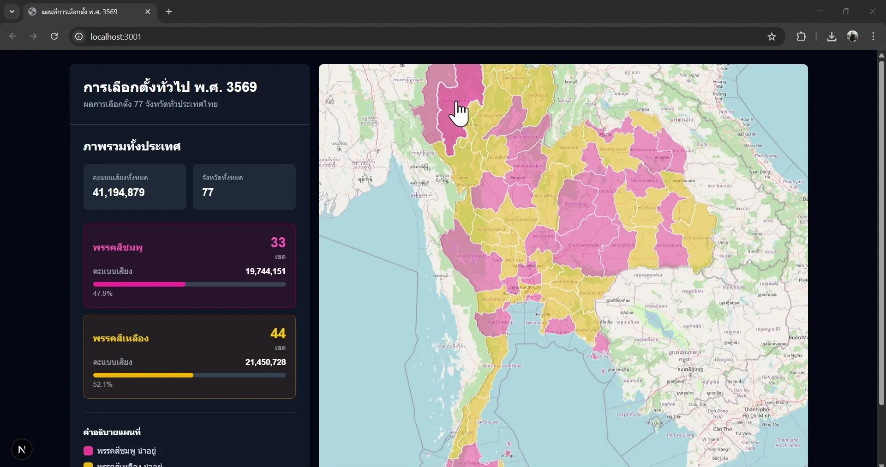Open the Chrome profile avatar
Image resolution: width=886 pixels, height=467 pixels.
(x=852, y=36)
